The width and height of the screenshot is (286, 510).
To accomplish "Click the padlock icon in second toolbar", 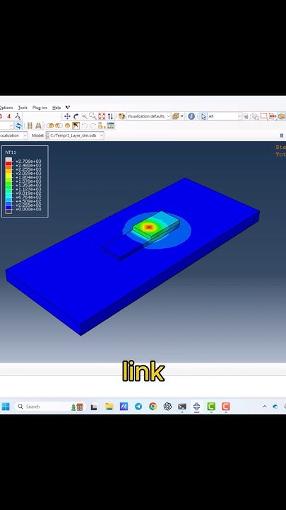I will (101, 125).
